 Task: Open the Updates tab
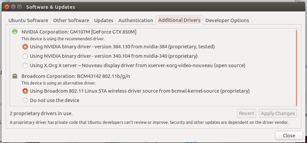click(x=104, y=20)
